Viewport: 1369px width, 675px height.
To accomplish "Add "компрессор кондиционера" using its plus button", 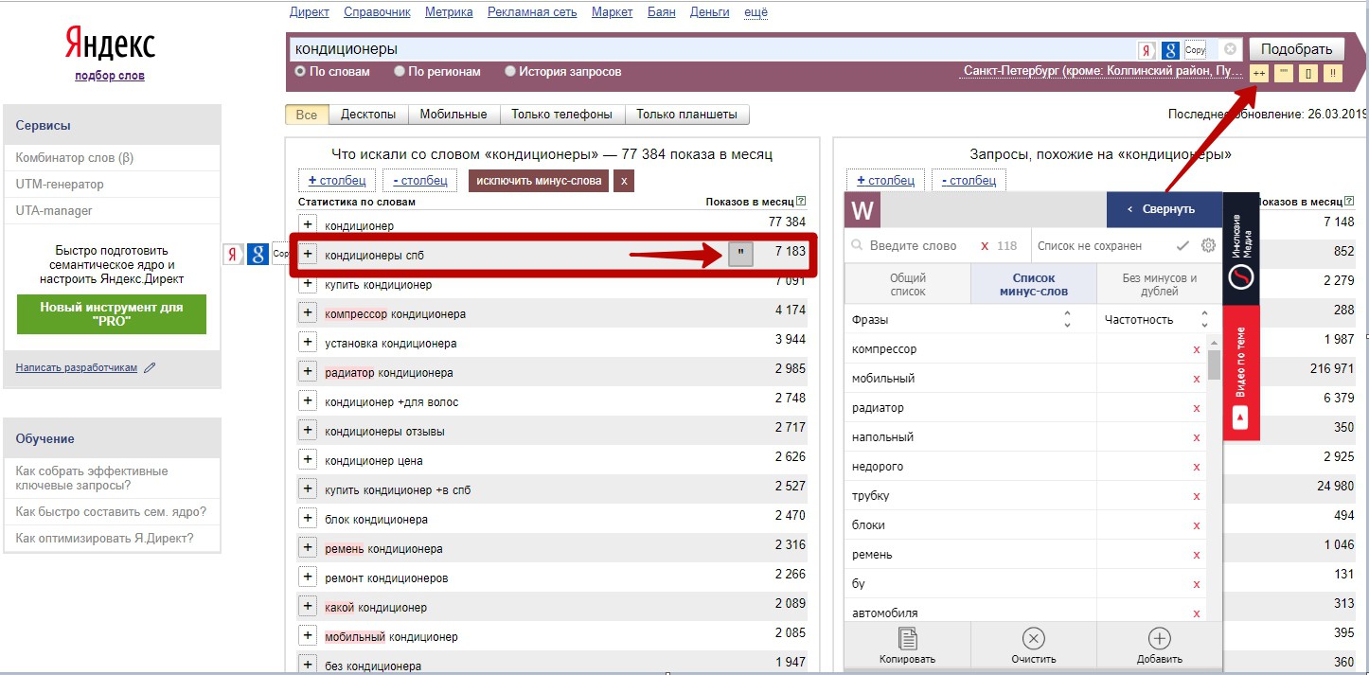I will coord(307,313).
